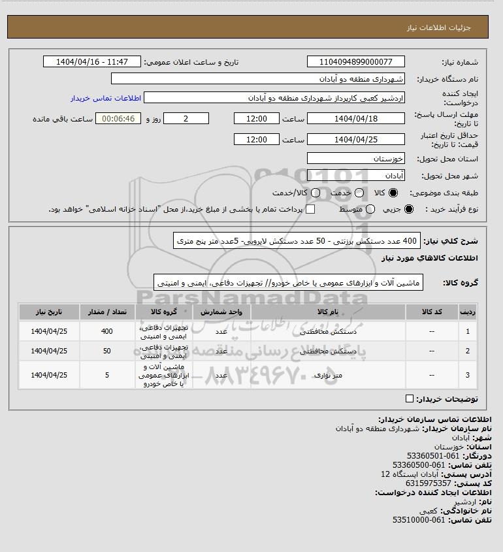Screen dimensions: 503x552
Task: Toggle the Islamic treasury payment checkbox
Action: (x=310, y=209)
